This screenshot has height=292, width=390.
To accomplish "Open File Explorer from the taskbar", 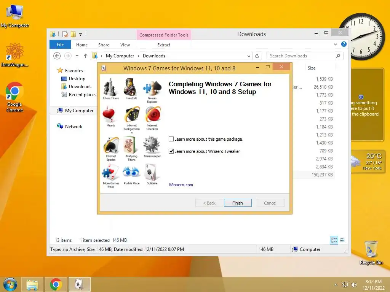I will (x=32, y=284).
